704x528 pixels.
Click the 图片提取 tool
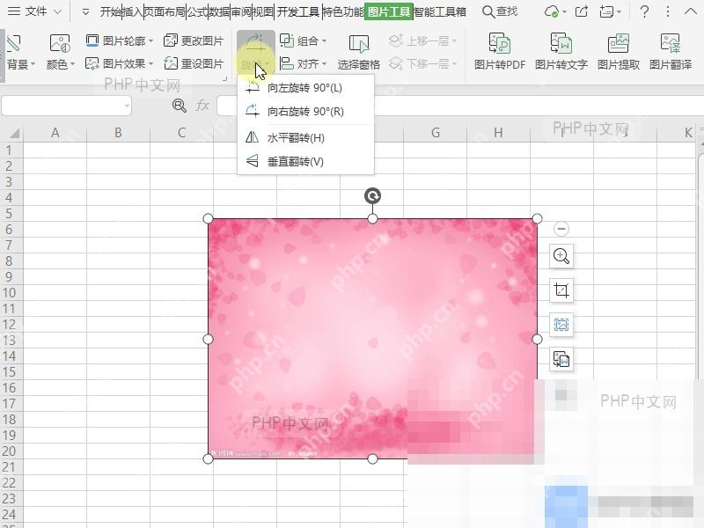point(619,53)
